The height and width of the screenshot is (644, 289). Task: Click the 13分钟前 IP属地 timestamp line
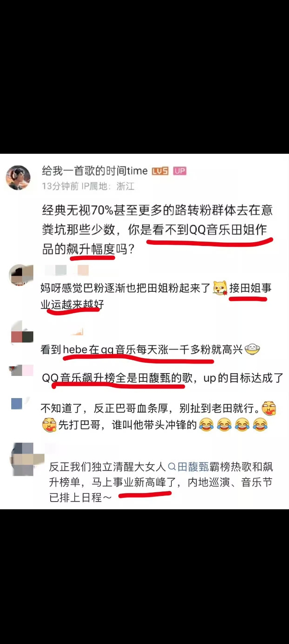pyautogui.click(x=88, y=186)
